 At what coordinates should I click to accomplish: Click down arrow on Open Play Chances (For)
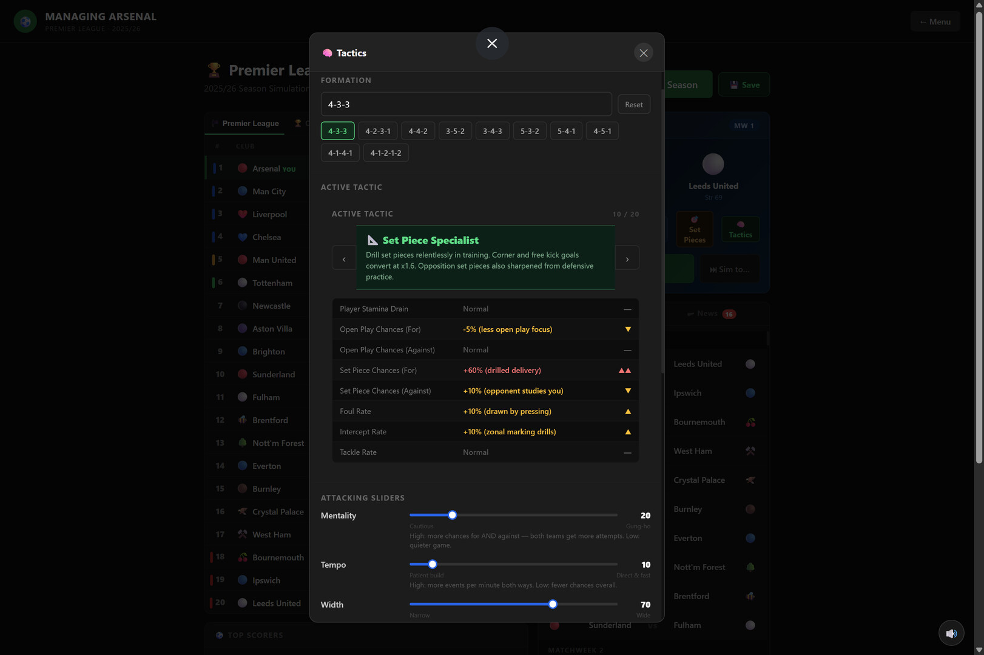[628, 329]
